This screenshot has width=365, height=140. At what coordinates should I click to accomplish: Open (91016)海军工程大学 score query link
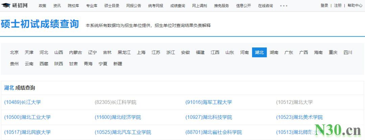coord(209,102)
